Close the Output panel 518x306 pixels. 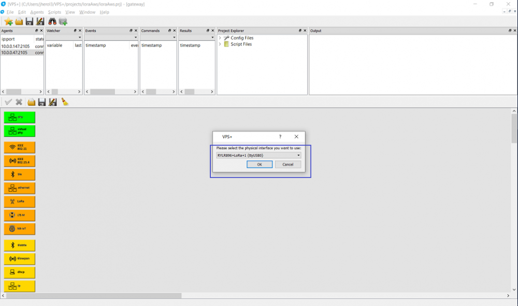(x=515, y=31)
